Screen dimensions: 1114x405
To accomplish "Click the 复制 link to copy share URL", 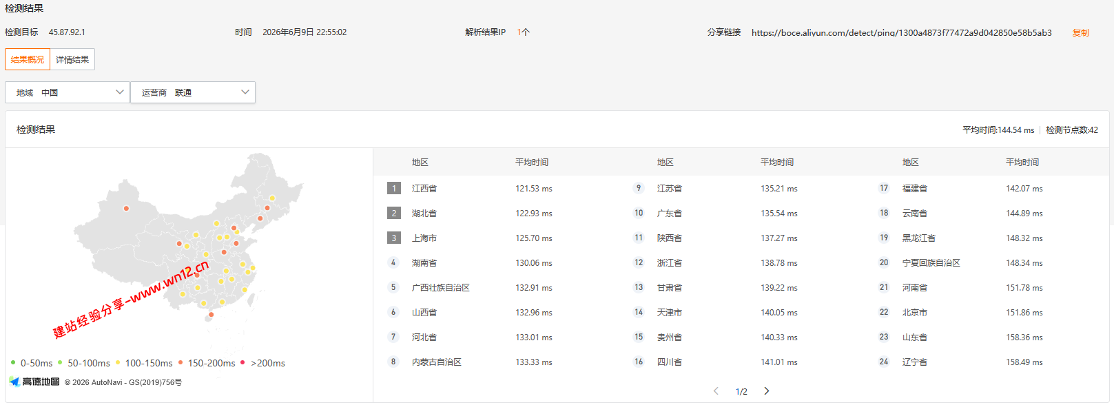I will [x=1080, y=32].
